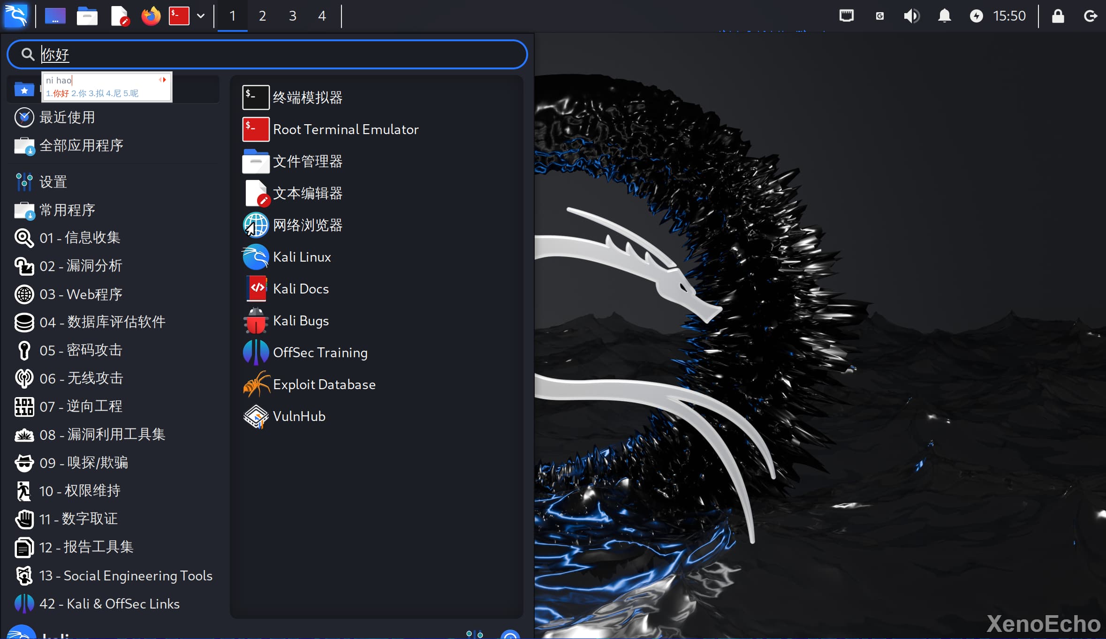The width and height of the screenshot is (1106, 639).
Task: Expand the 01 - 信息收集 category
Action: click(x=80, y=238)
